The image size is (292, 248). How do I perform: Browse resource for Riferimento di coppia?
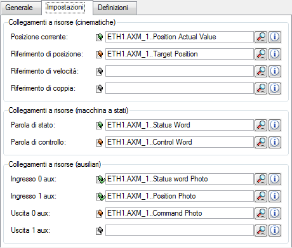tap(261, 88)
